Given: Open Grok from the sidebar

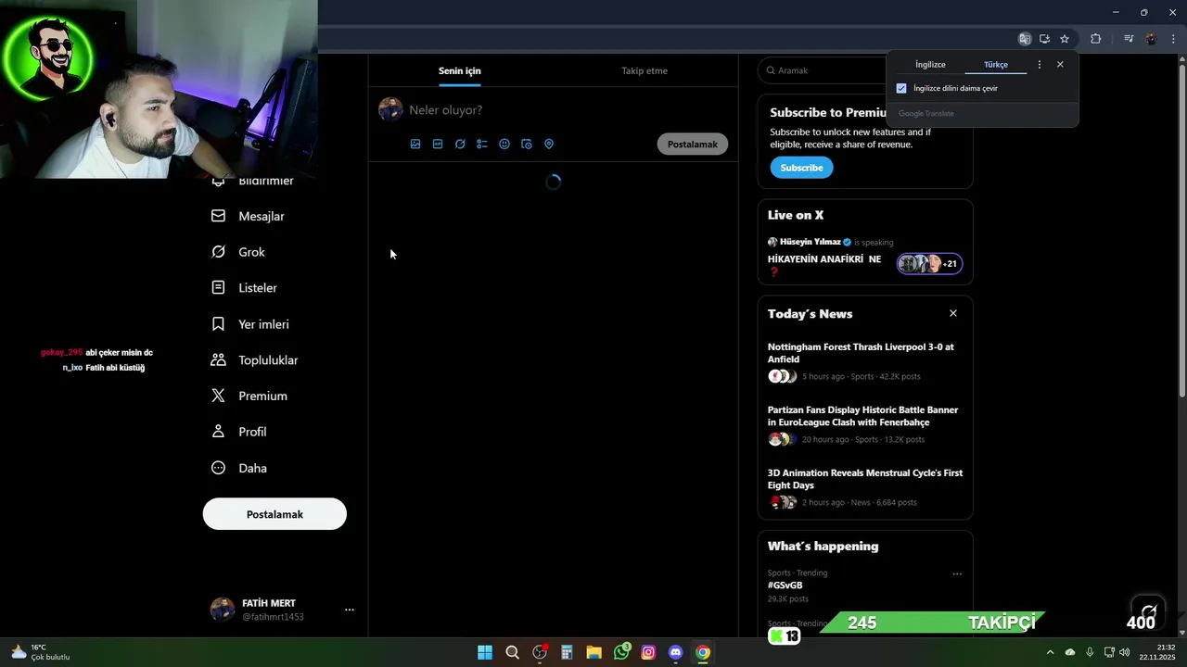Looking at the screenshot, I should coord(238,252).
